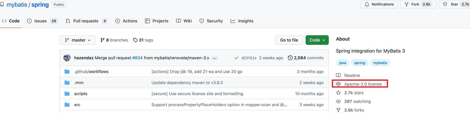Expand the green Code dropdown
470x113 pixels.
click(317, 40)
